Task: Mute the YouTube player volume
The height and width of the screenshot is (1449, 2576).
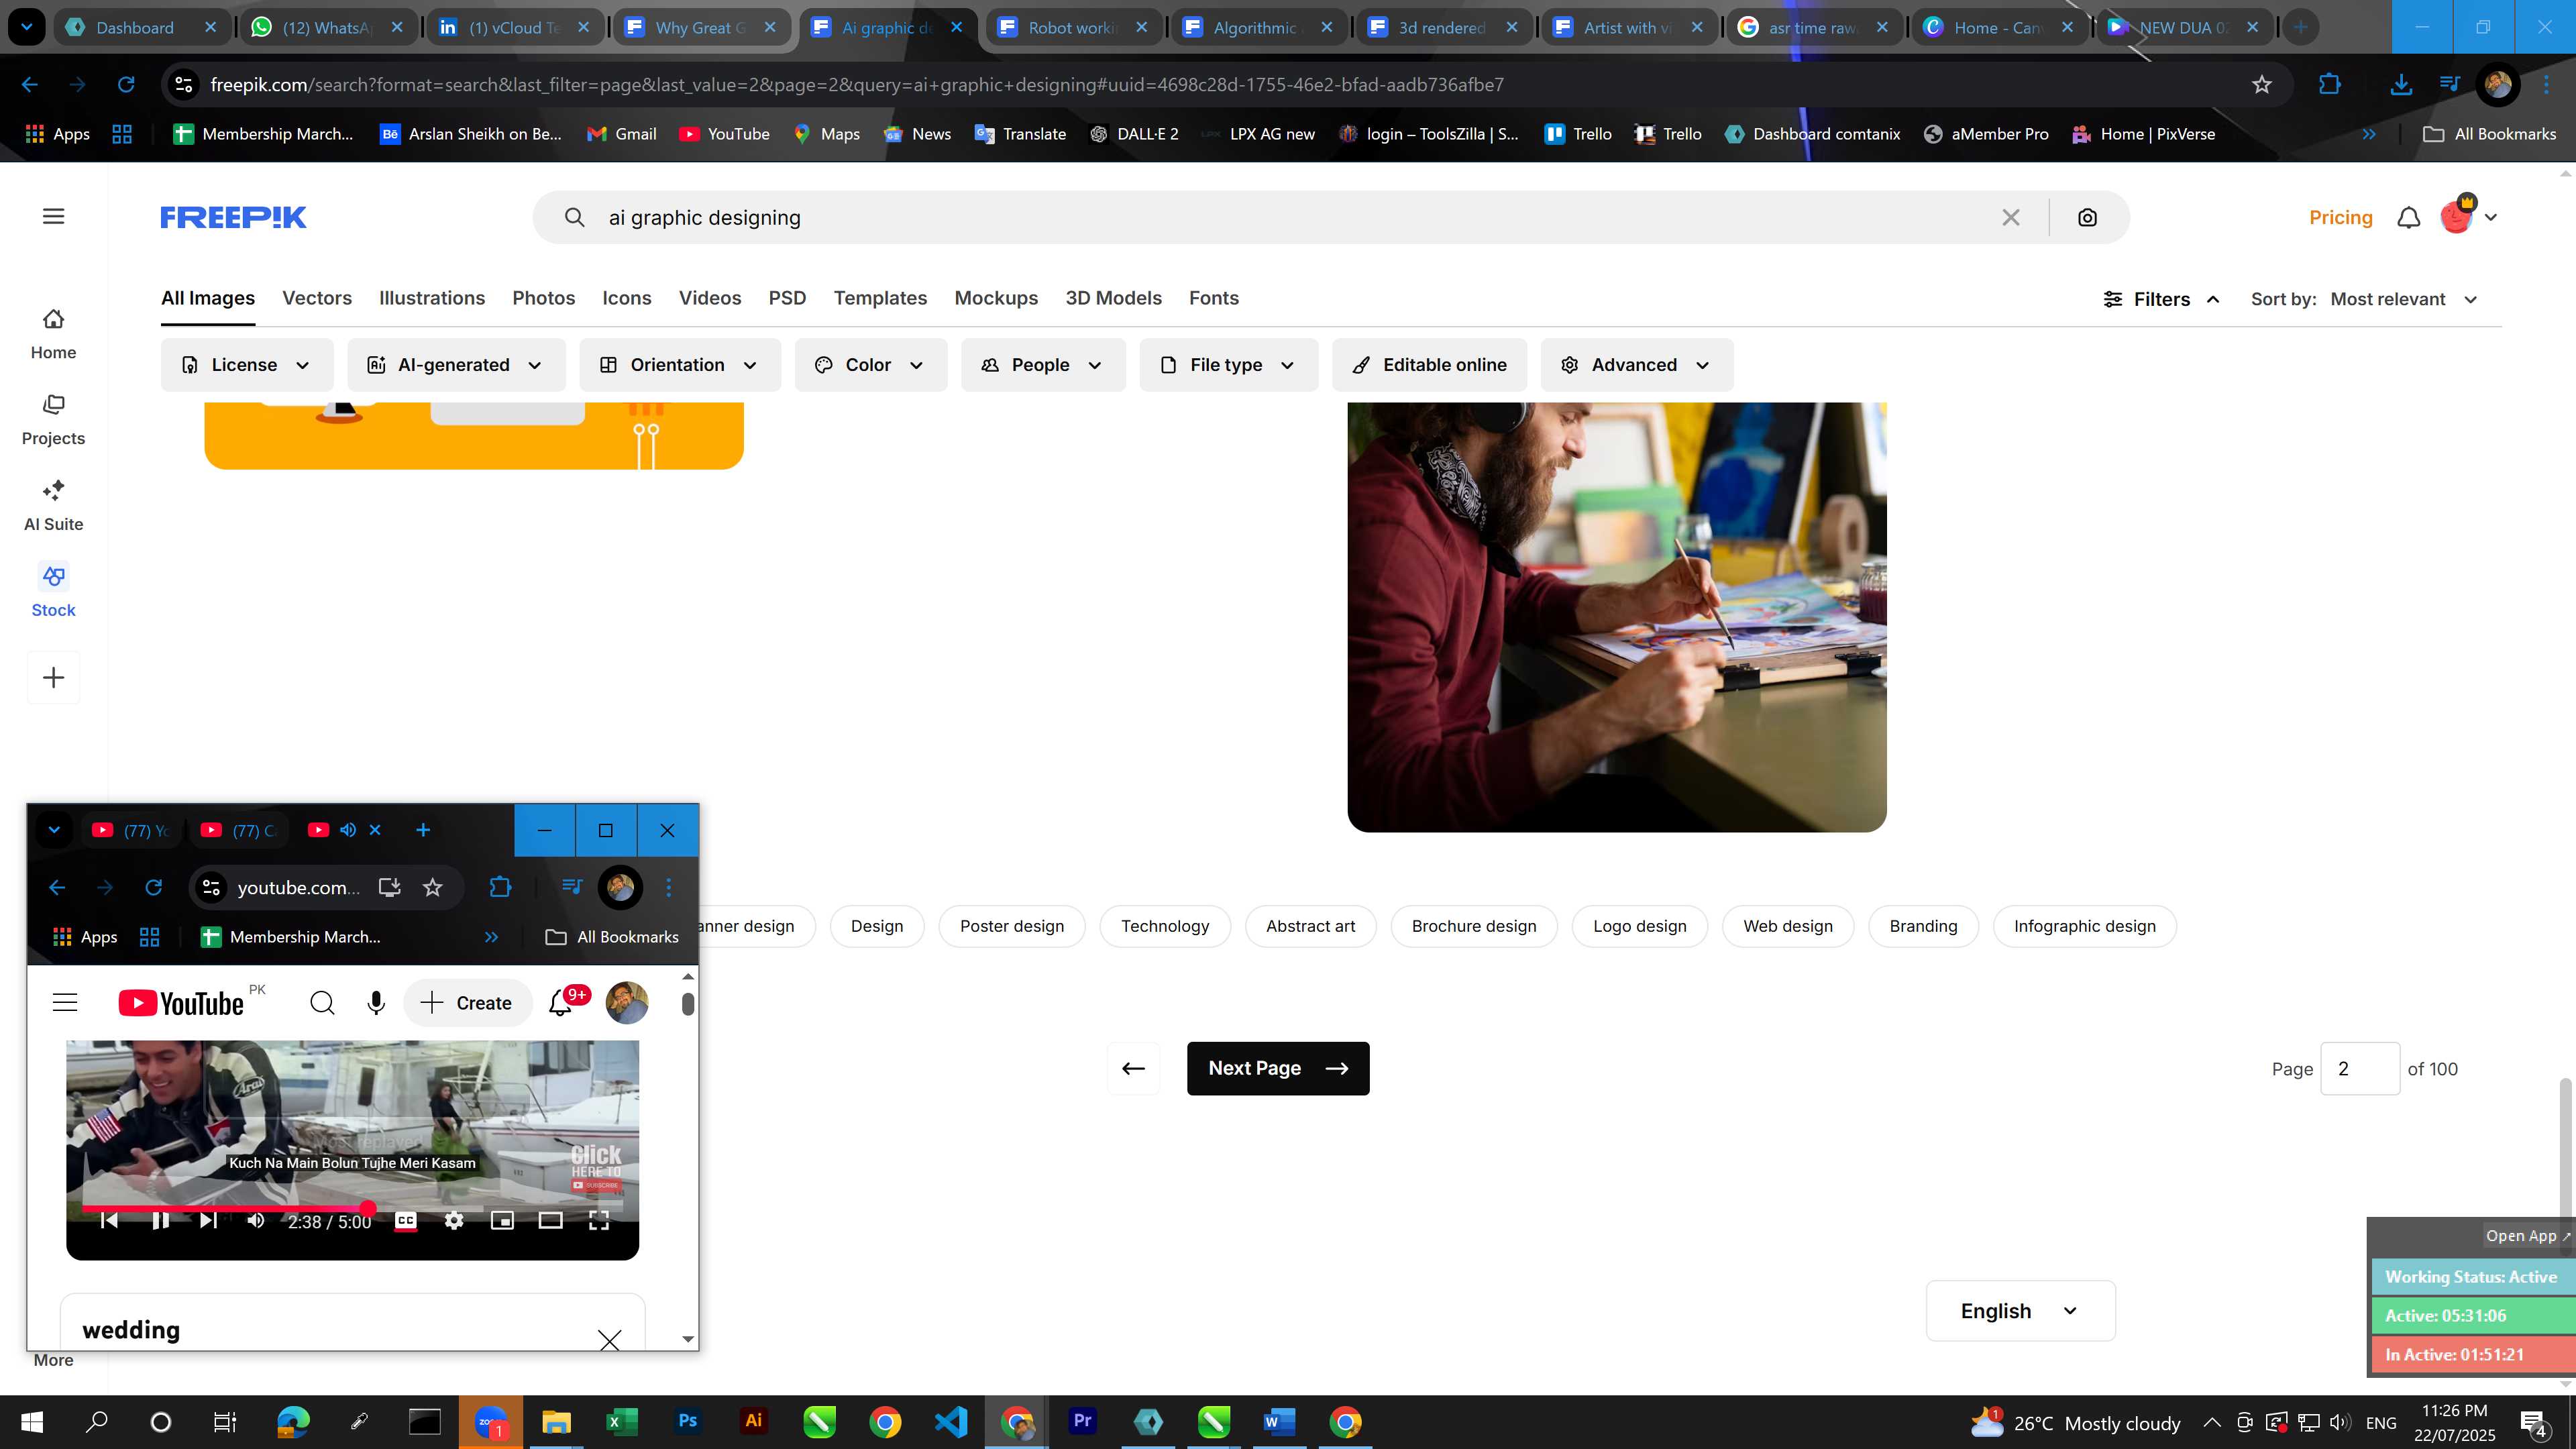Action: (256, 1220)
